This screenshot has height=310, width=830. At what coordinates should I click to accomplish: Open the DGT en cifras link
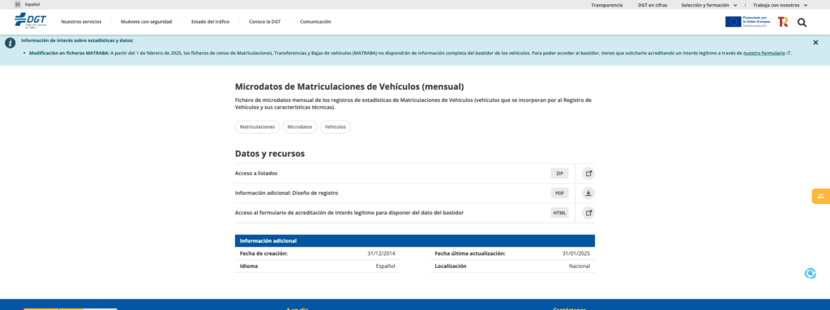coord(652,5)
